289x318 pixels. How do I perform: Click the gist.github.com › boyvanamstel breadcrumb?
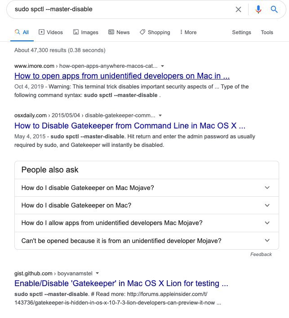click(x=53, y=274)
